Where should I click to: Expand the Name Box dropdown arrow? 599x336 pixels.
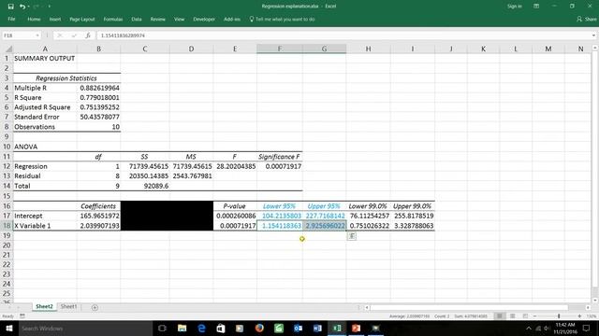[37, 35]
